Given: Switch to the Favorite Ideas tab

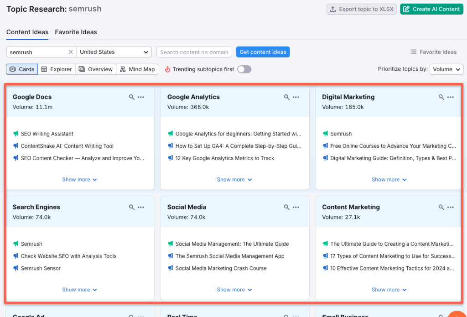Looking at the screenshot, I should (x=76, y=32).
